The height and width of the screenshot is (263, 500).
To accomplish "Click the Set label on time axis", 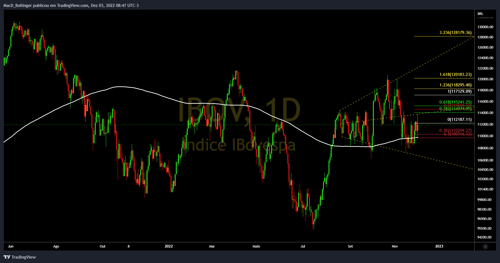I will pyautogui.click(x=350, y=246).
